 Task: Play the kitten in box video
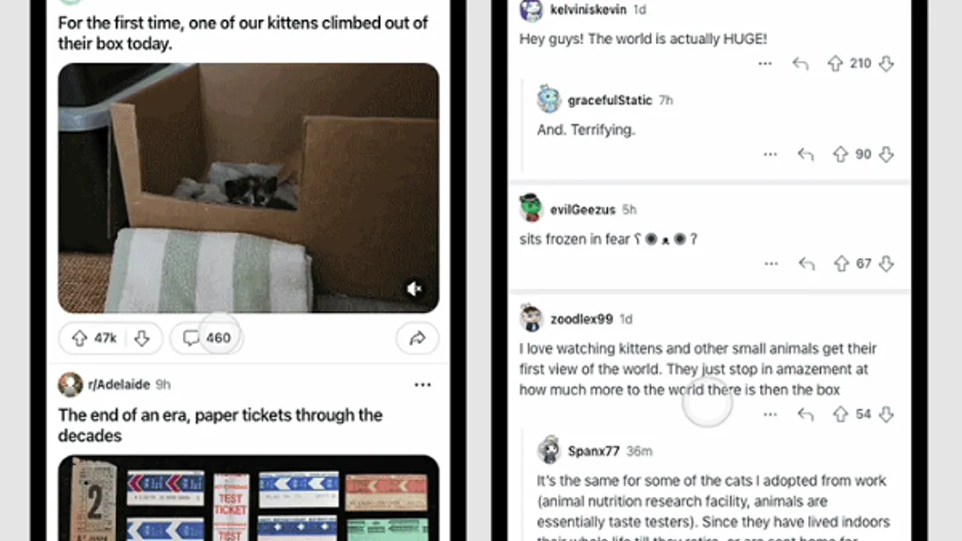249,188
